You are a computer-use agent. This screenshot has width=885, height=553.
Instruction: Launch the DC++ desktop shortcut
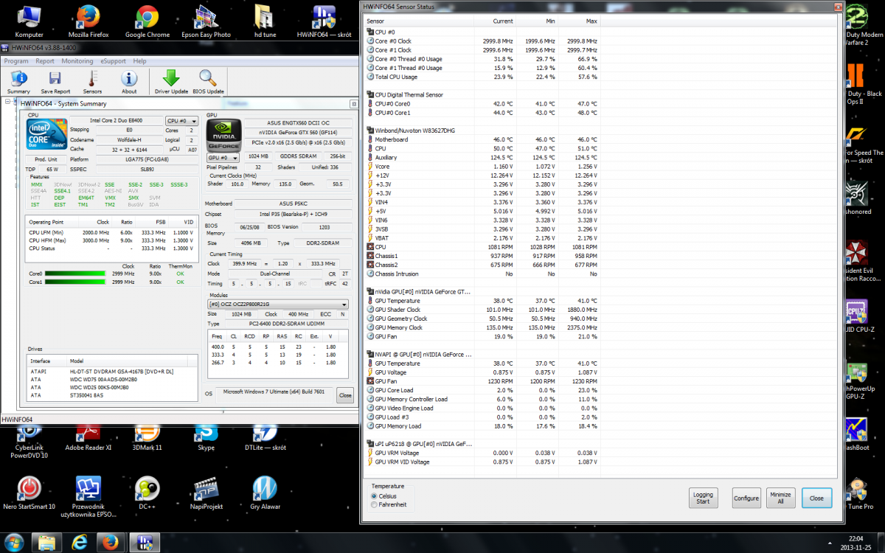(x=147, y=493)
